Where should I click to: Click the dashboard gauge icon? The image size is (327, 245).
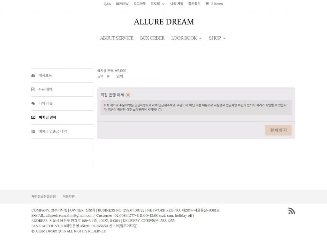33,75
